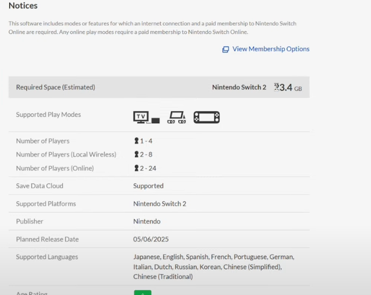Click the Required Space (Estimated) label
Image resolution: width=371 pixels, height=295 pixels.
click(x=56, y=87)
